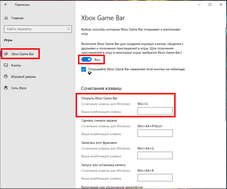Image resolution: width=227 pixels, height=189 pixels.
Task: Click the vertical scrollbar on the right
Action: click(226, 74)
